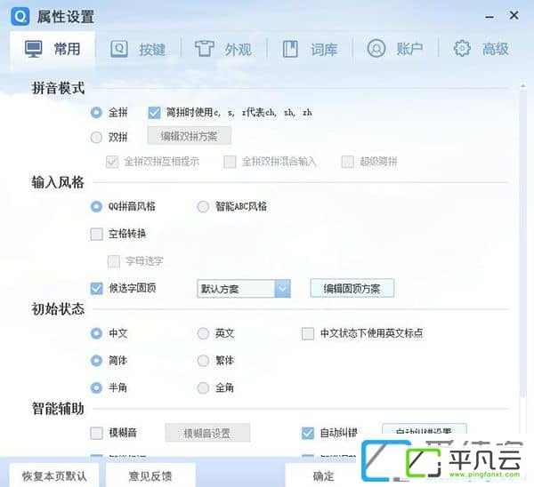This screenshot has height=487, width=534.
Task: Open the 词库 tab
Action: (310, 49)
